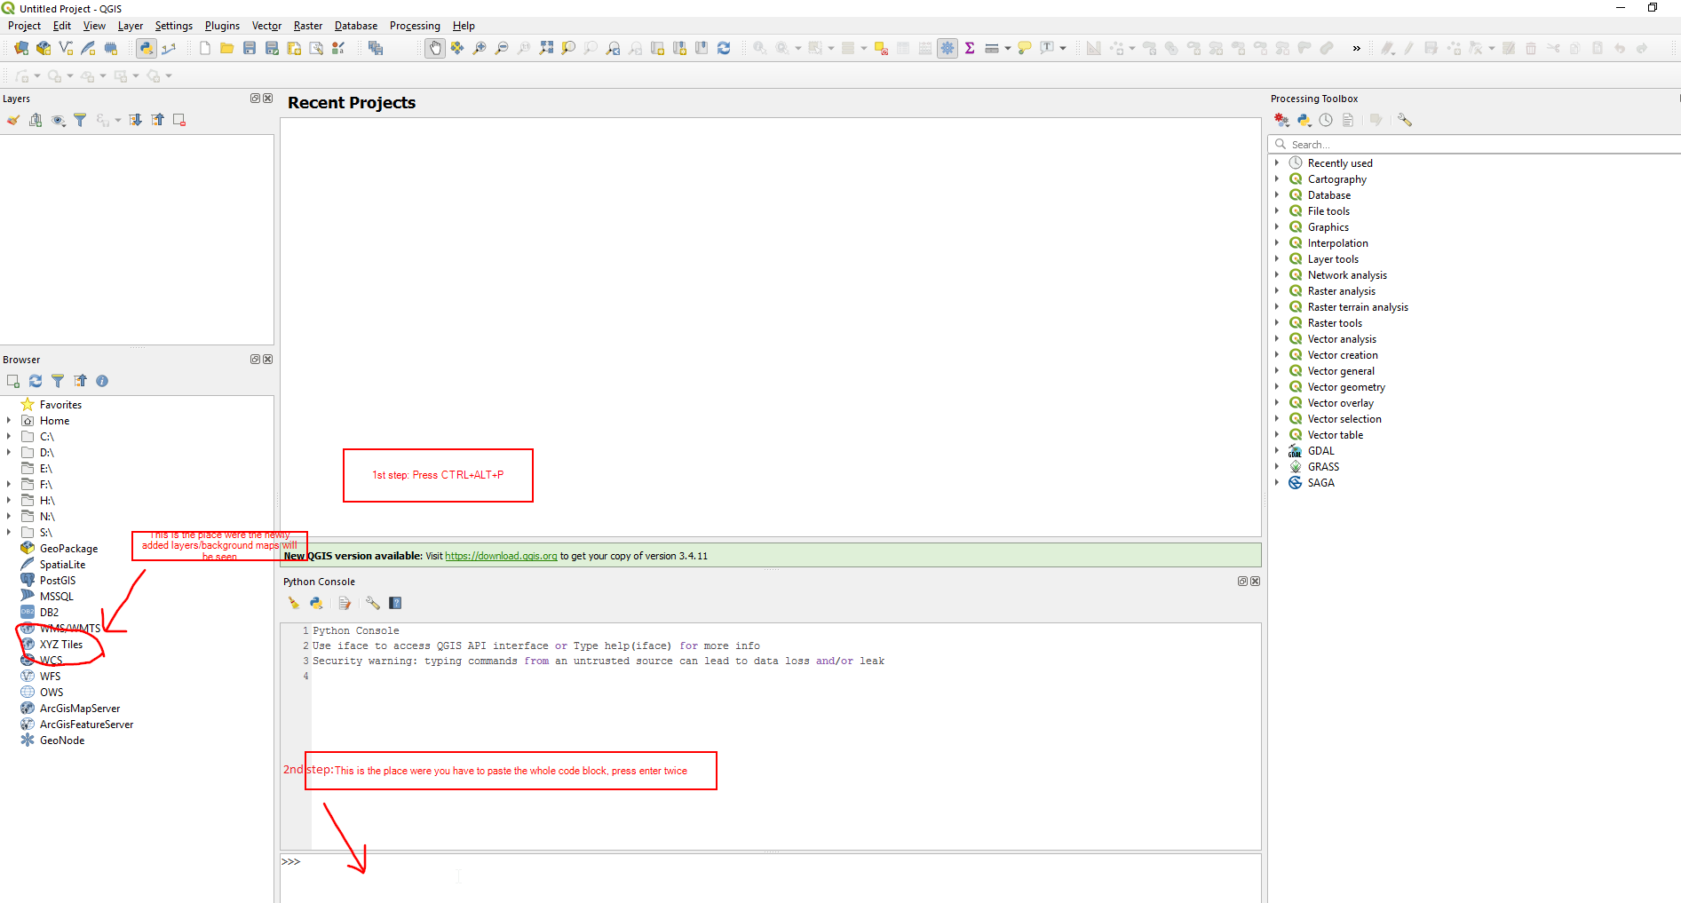Open the download.qgis.org link
The height and width of the screenshot is (903, 1681).
pyautogui.click(x=501, y=556)
